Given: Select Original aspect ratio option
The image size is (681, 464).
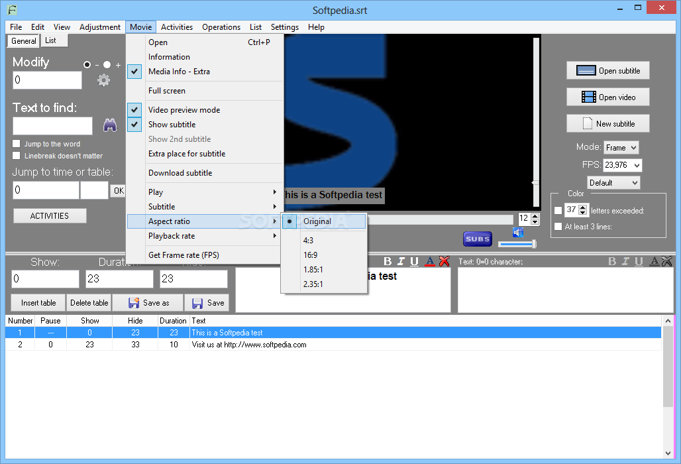Looking at the screenshot, I should [324, 221].
